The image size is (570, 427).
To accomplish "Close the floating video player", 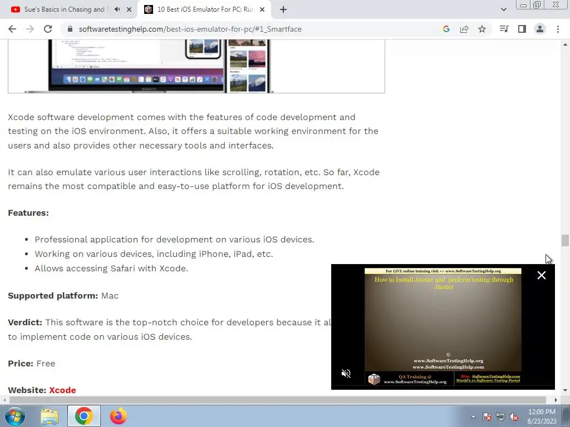I will click(541, 275).
